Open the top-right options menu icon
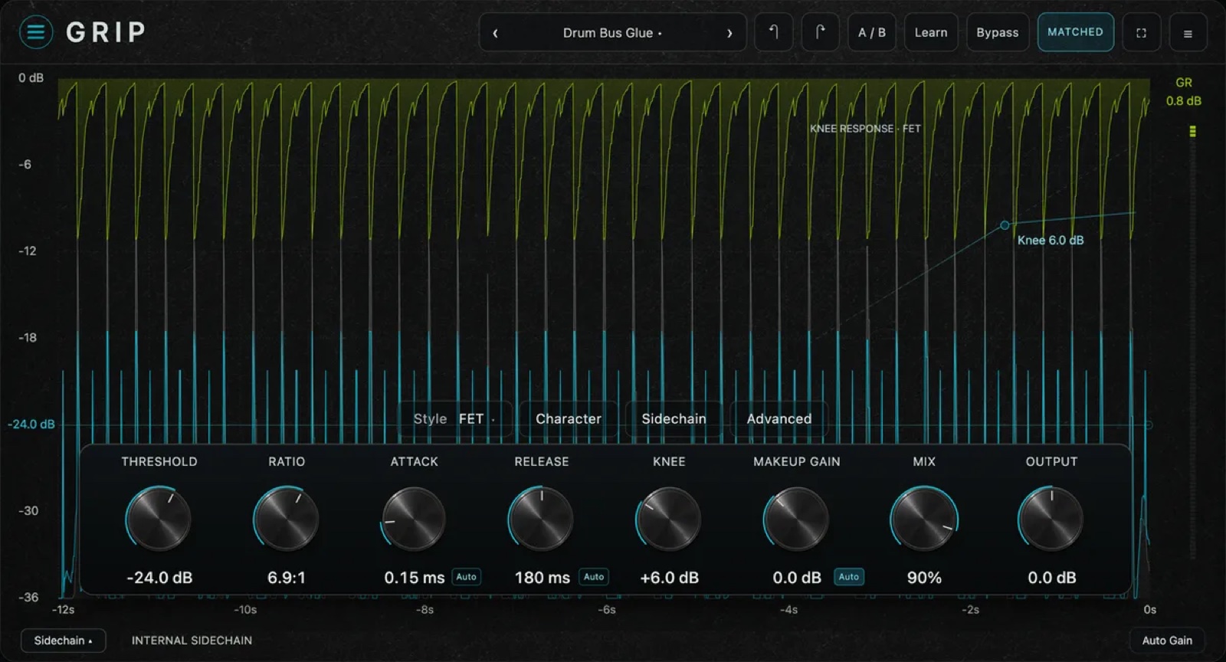This screenshot has width=1226, height=662. click(1188, 33)
